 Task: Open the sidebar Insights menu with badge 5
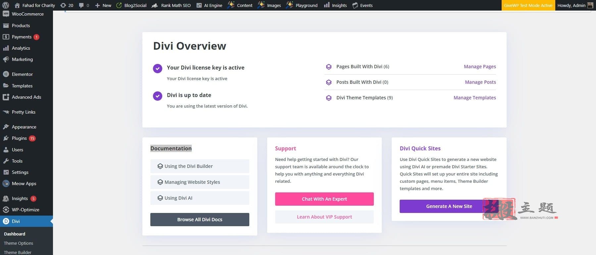(26, 198)
